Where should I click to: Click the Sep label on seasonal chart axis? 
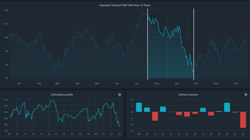point(177,83)
